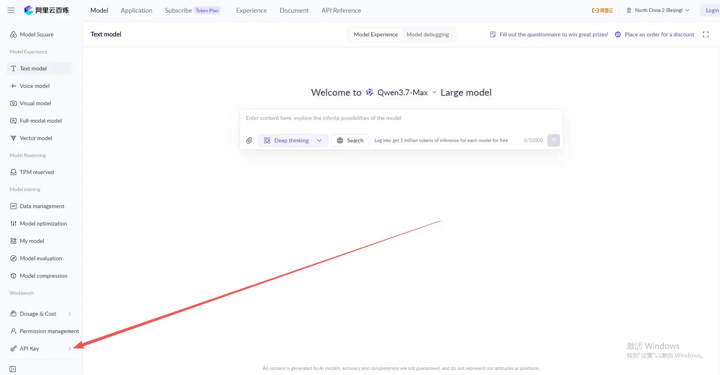
Task: Open the Place an order discount link
Action: pyautogui.click(x=659, y=34)
